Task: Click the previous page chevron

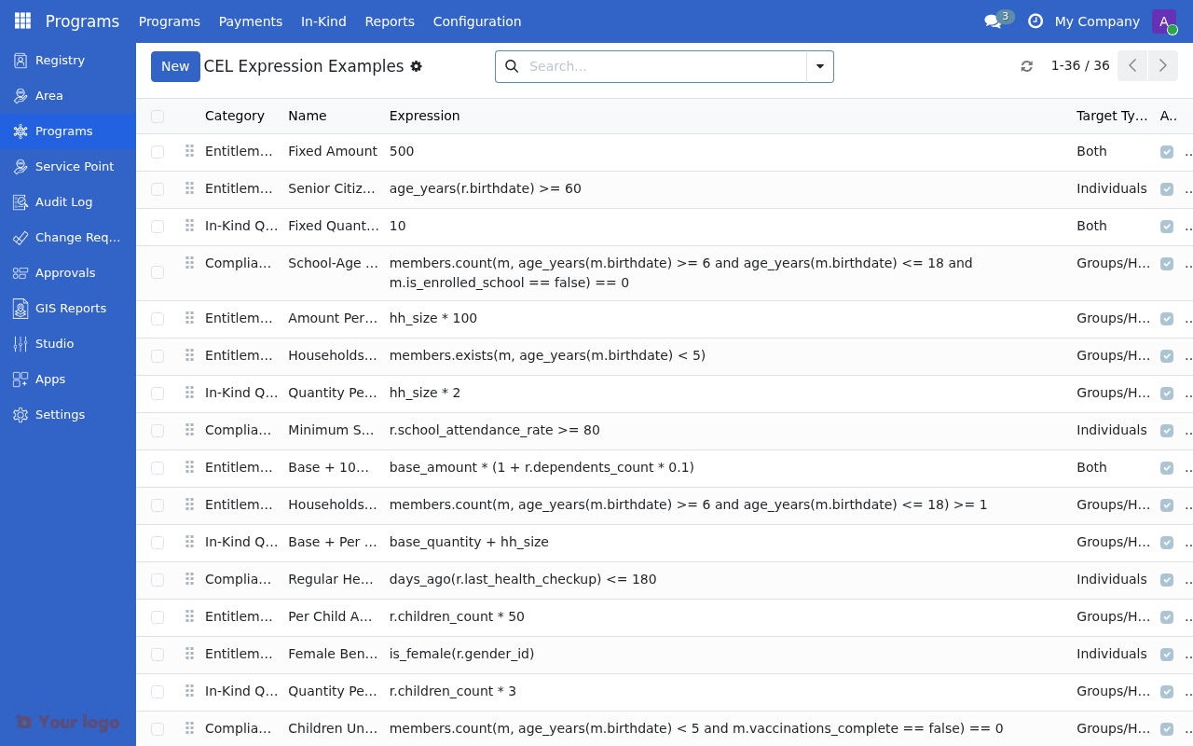Action: pos(1132,65)
